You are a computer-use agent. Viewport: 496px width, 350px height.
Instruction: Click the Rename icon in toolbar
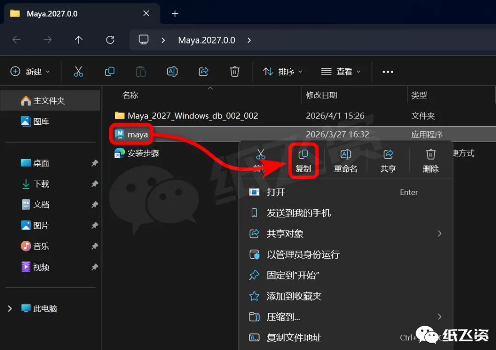click(x=172, y=72)
